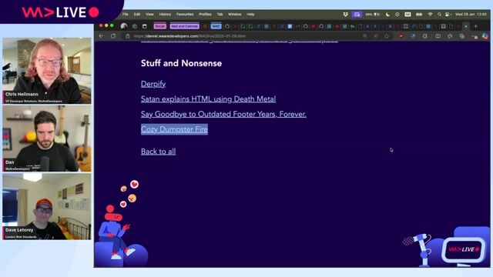Open the Help menu
493x277 pixels.
(x=250, y=15)
